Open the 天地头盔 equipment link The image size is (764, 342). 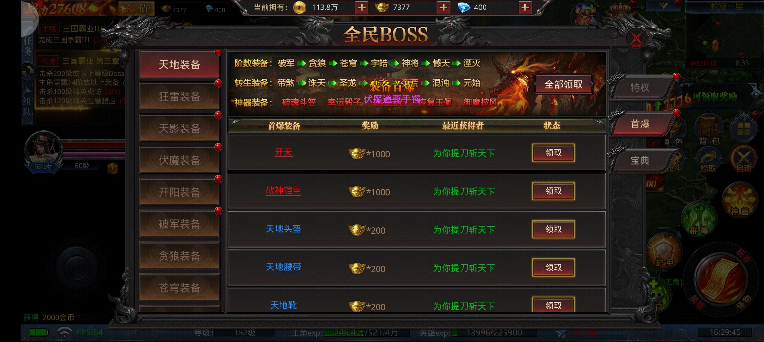pyautogui.click(x=283, y=229)
